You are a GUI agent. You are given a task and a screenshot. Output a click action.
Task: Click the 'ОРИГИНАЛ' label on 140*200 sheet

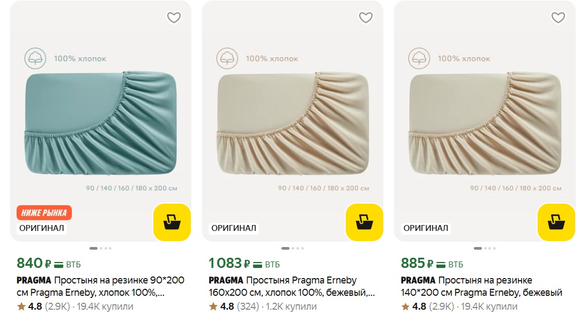tap(426, 228)
